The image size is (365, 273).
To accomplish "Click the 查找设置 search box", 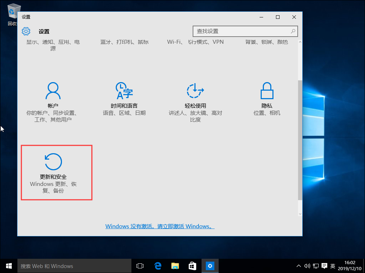I will [245, 31].
